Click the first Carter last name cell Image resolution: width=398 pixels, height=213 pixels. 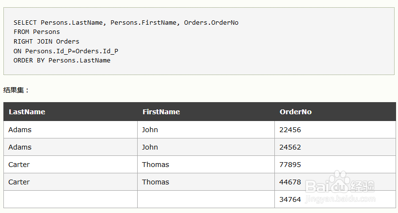coord(71,165)
